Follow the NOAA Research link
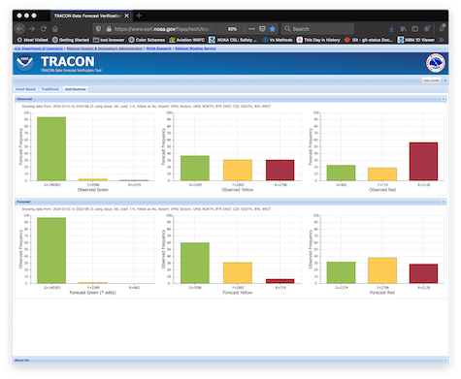Screen dimensions: 461x379 pos(159,48)
